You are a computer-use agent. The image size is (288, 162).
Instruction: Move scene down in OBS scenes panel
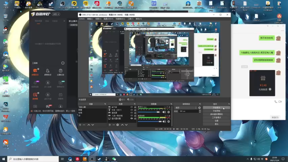click(93, 125)
